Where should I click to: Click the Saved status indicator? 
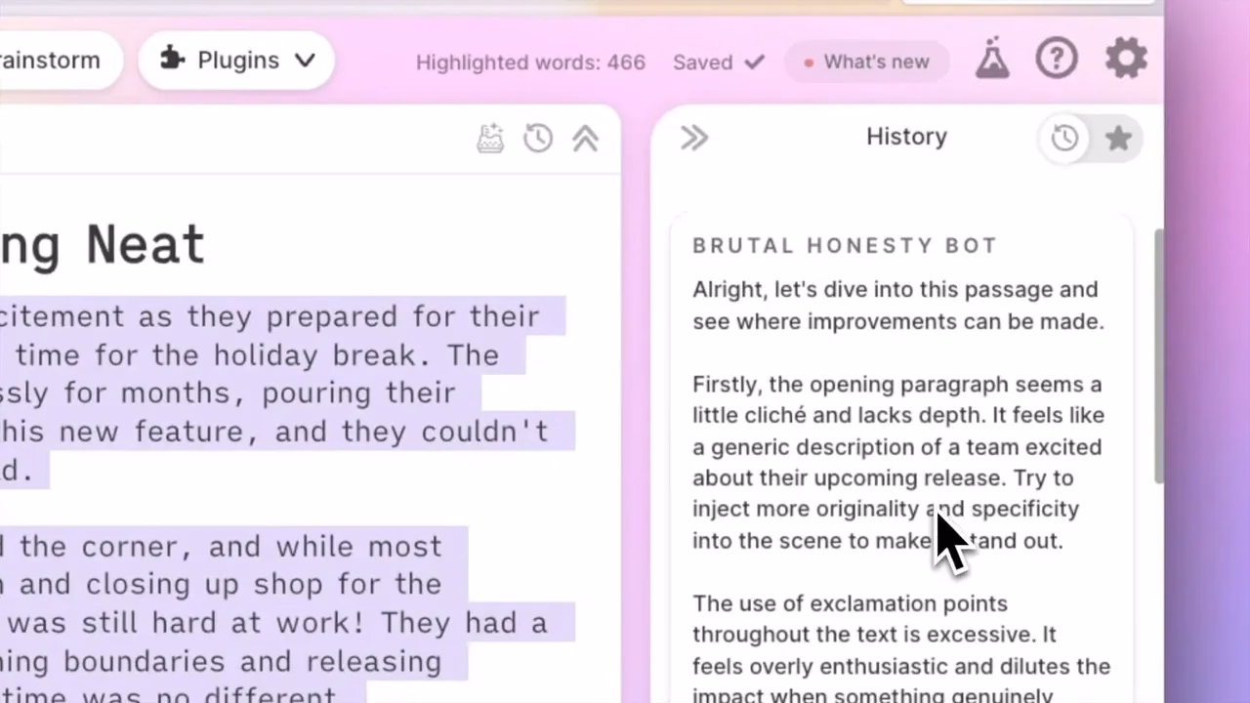click(719, 62)
